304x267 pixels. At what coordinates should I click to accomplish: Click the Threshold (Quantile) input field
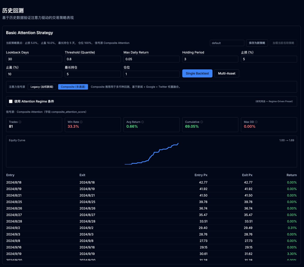click(x=93, y=59)
